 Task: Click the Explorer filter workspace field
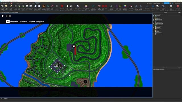coord(167,14)
